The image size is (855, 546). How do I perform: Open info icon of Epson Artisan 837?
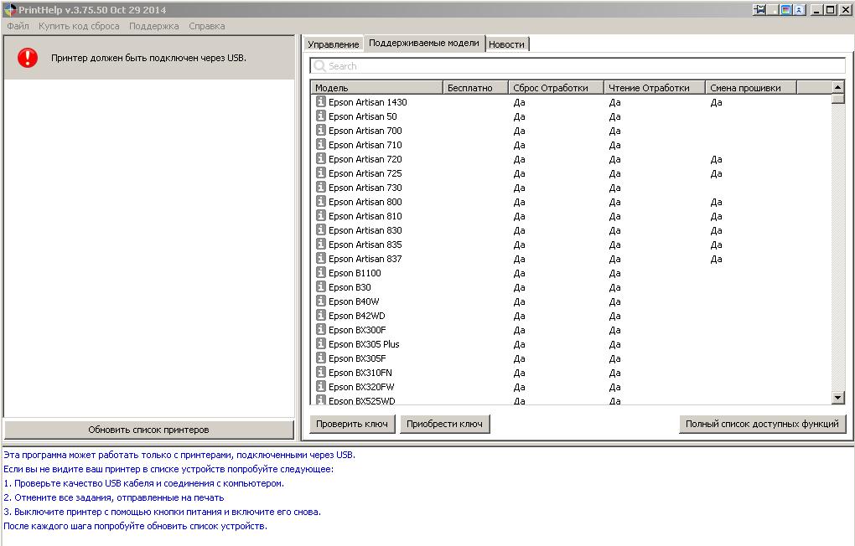coord(320,257)
